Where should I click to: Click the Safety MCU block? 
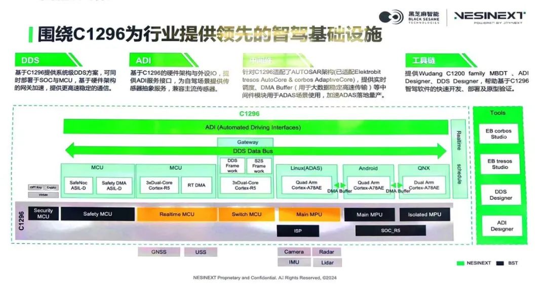pos(98,214)
